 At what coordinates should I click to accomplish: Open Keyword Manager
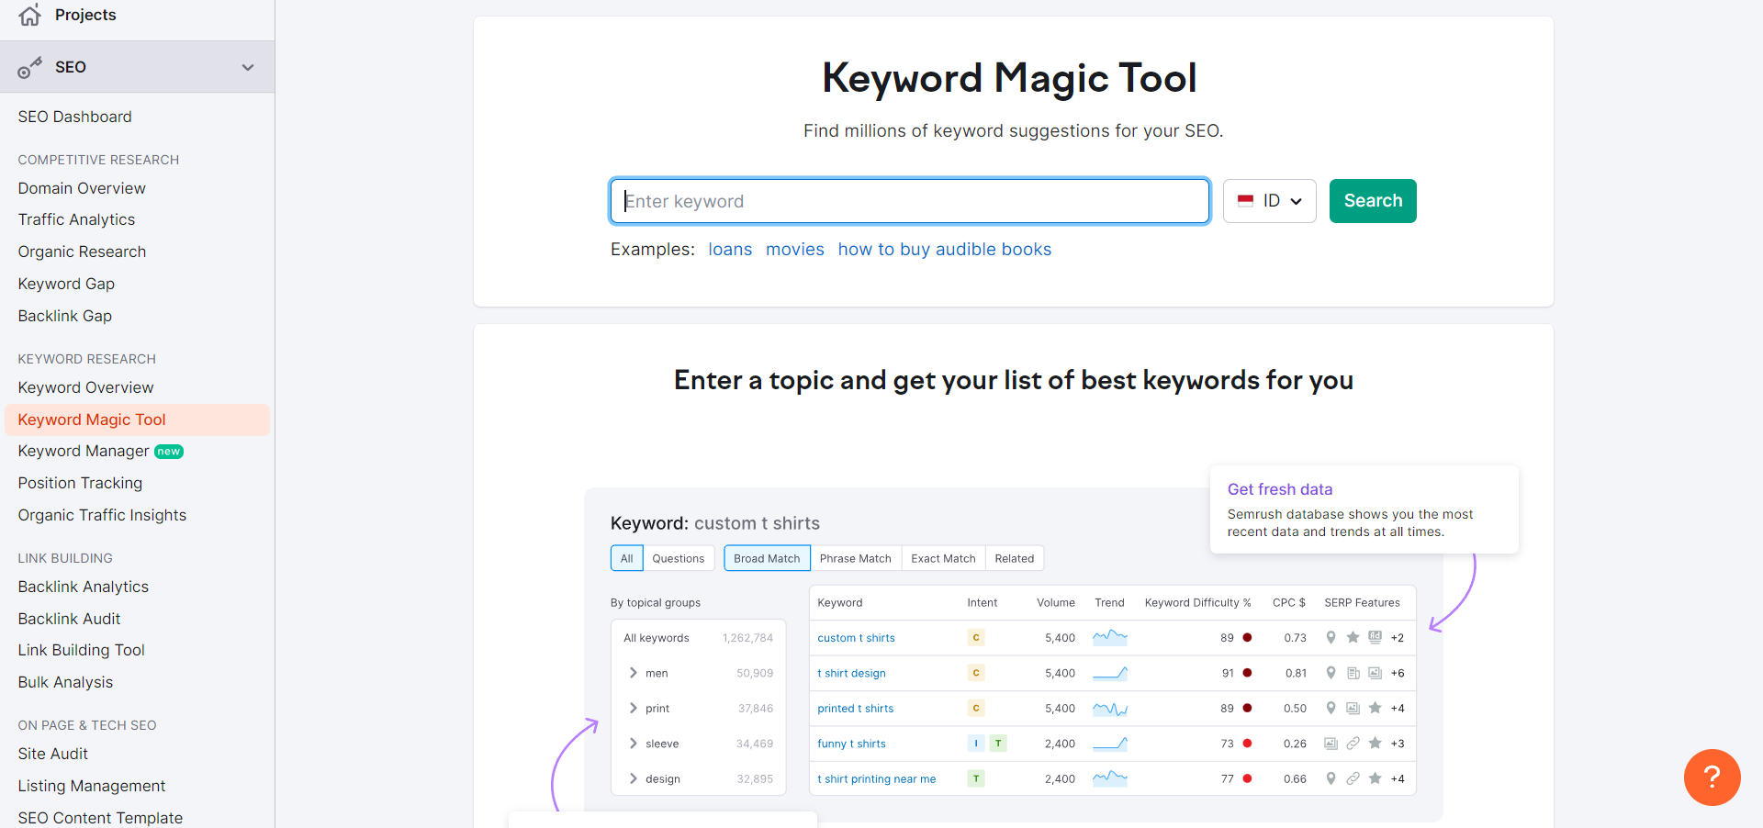point(84,451)
